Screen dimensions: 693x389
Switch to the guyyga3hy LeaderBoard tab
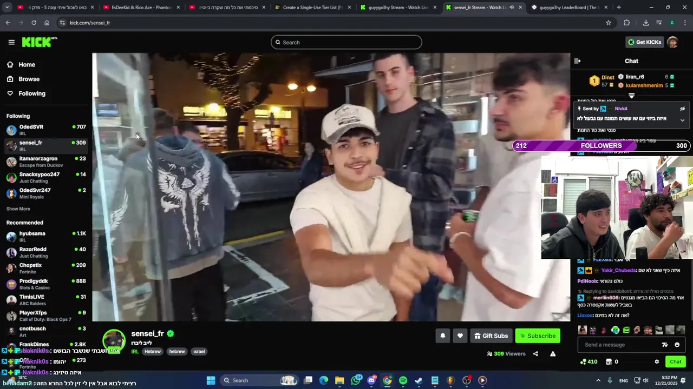click(x=570, y=8)
